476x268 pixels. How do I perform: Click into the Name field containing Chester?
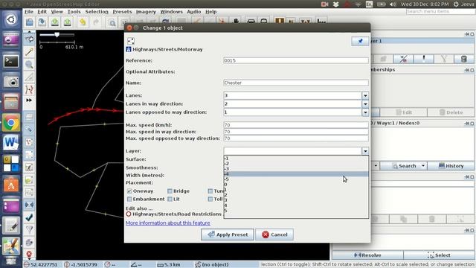pyautogui.click(x=296, y=83)
